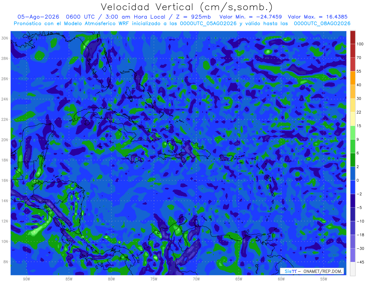
Task: Click the '8N' latitude label
Action: tap(6, 262)
